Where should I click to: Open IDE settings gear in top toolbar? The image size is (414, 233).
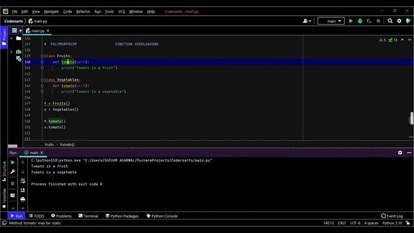tap(399, 21)
